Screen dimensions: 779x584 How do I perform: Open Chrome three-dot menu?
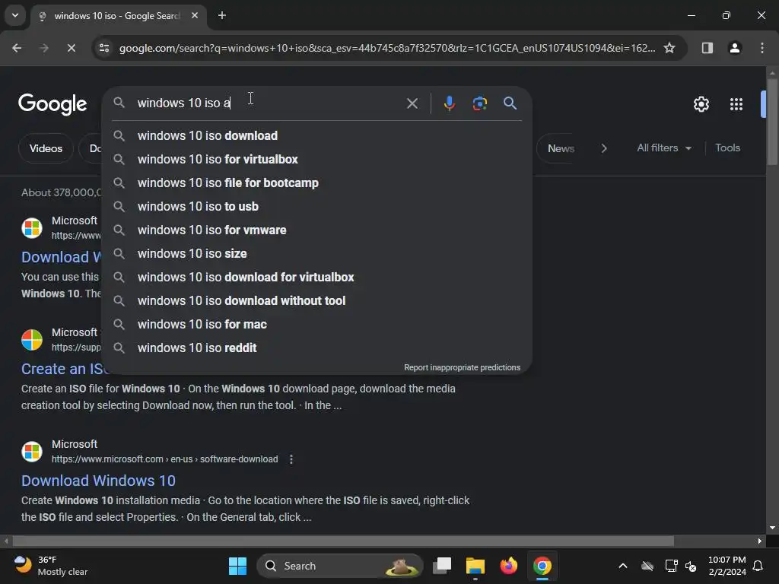tap(762, 48)
